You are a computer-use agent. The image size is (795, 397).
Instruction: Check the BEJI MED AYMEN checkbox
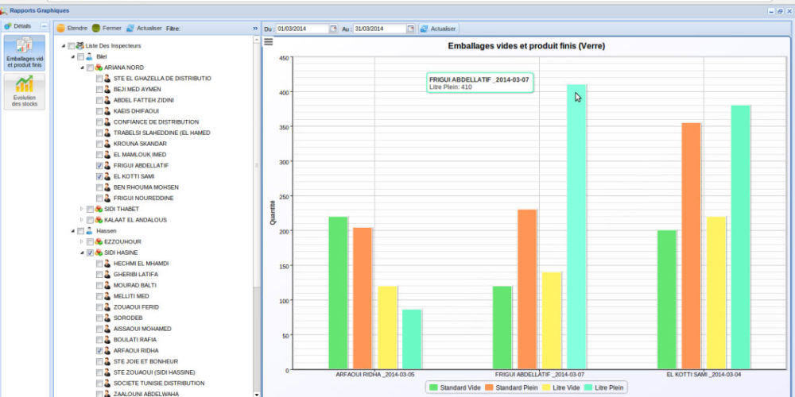[99, 90]
